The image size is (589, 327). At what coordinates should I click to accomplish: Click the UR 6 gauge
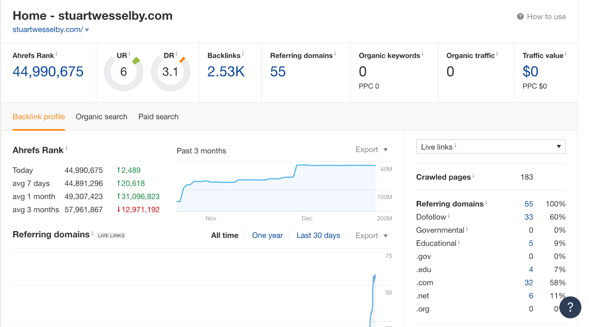(x=124, y=72)
